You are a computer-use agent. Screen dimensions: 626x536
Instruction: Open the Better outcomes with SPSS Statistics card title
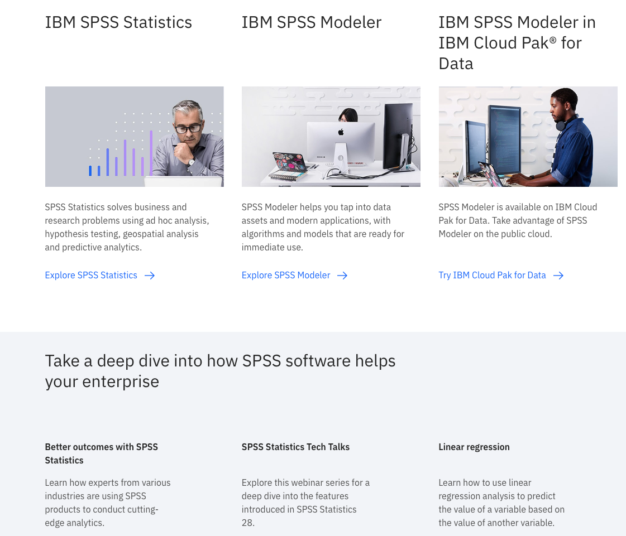pos(101,453)
